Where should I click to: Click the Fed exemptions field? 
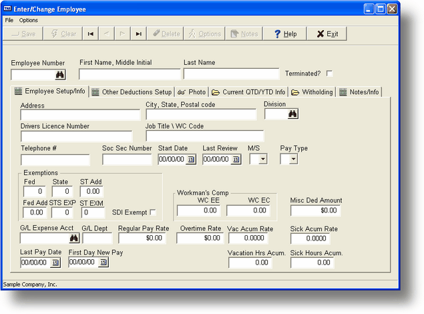click(34, 192)
